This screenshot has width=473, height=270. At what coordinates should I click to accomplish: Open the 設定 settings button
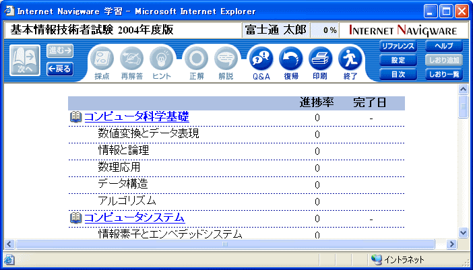coord(398,61)
